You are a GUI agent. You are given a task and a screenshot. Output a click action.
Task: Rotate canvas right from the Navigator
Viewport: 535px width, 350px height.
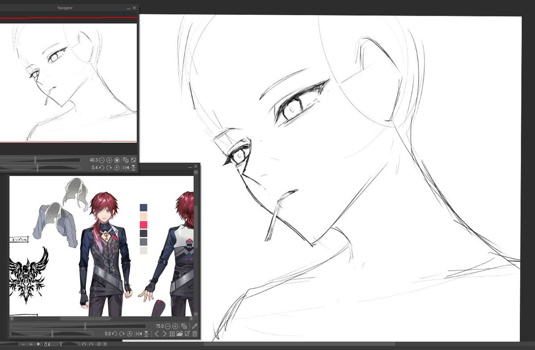tap(109, 167)
